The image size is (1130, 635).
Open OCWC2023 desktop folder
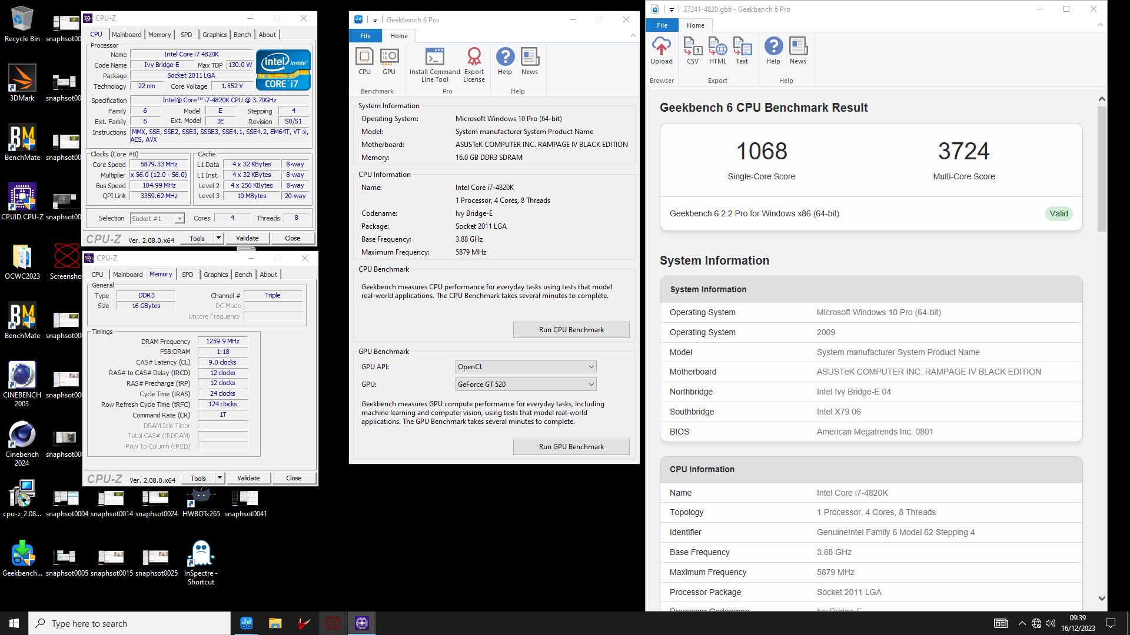(x=22, y=261)
